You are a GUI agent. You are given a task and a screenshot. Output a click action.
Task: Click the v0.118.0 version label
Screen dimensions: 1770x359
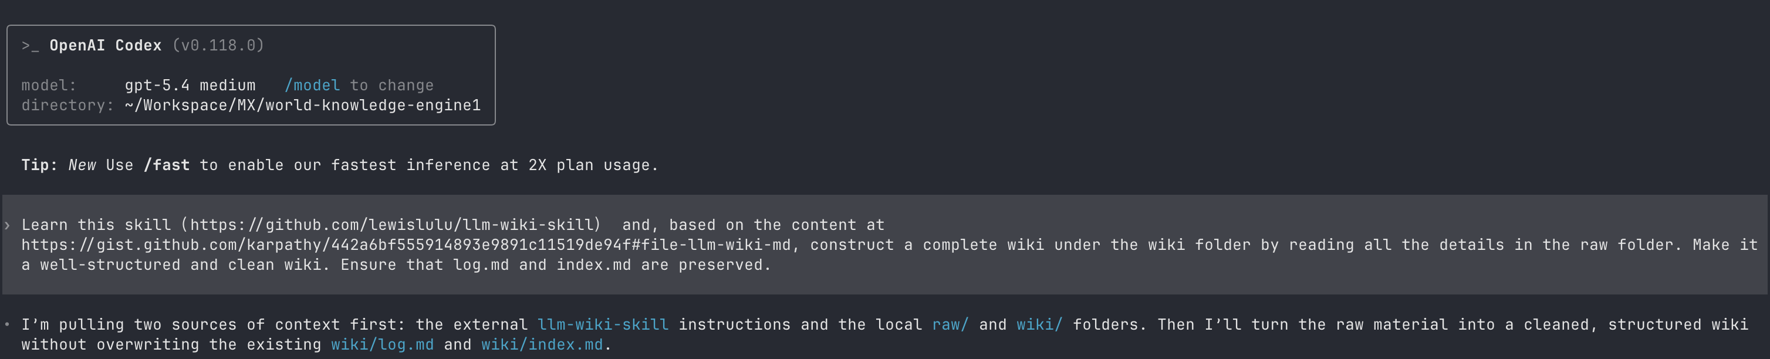[x=218, y=46]
